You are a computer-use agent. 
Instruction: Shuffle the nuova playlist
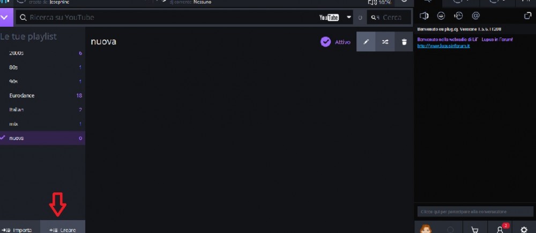click(385, 42)
